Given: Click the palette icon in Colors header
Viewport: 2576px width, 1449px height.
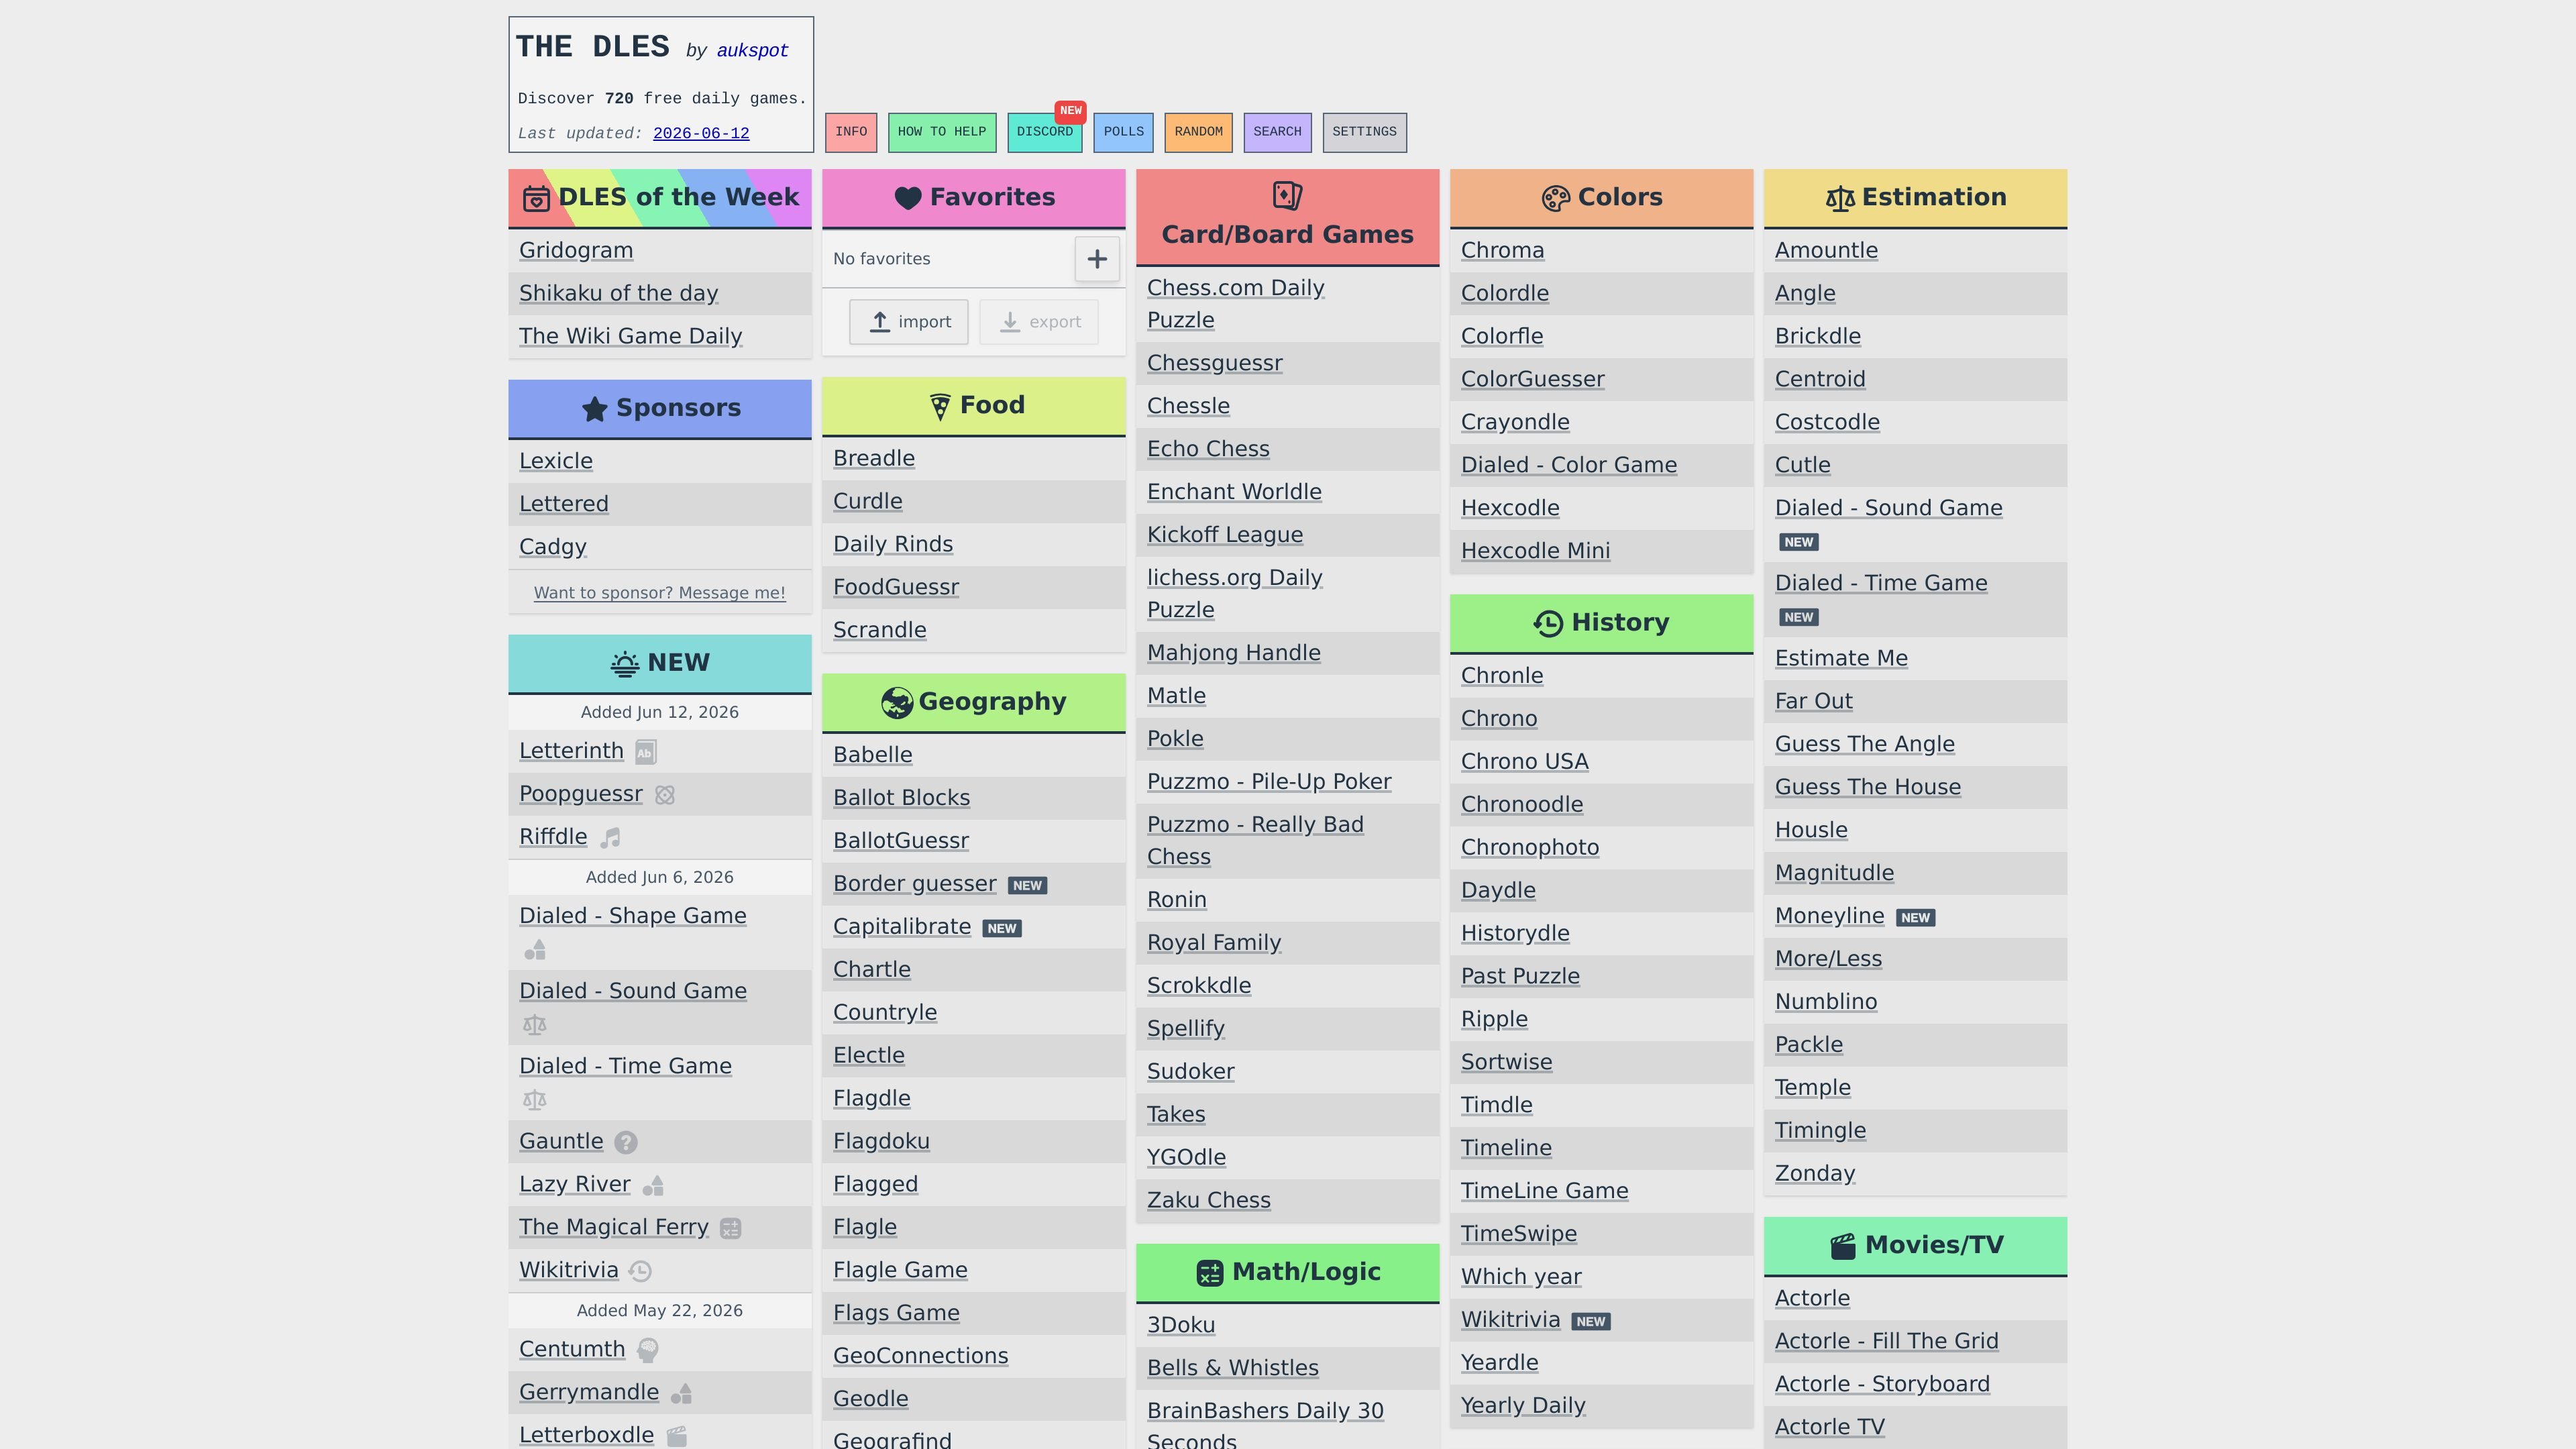Looking at the screenshot, I should [x=1555, y=198].
